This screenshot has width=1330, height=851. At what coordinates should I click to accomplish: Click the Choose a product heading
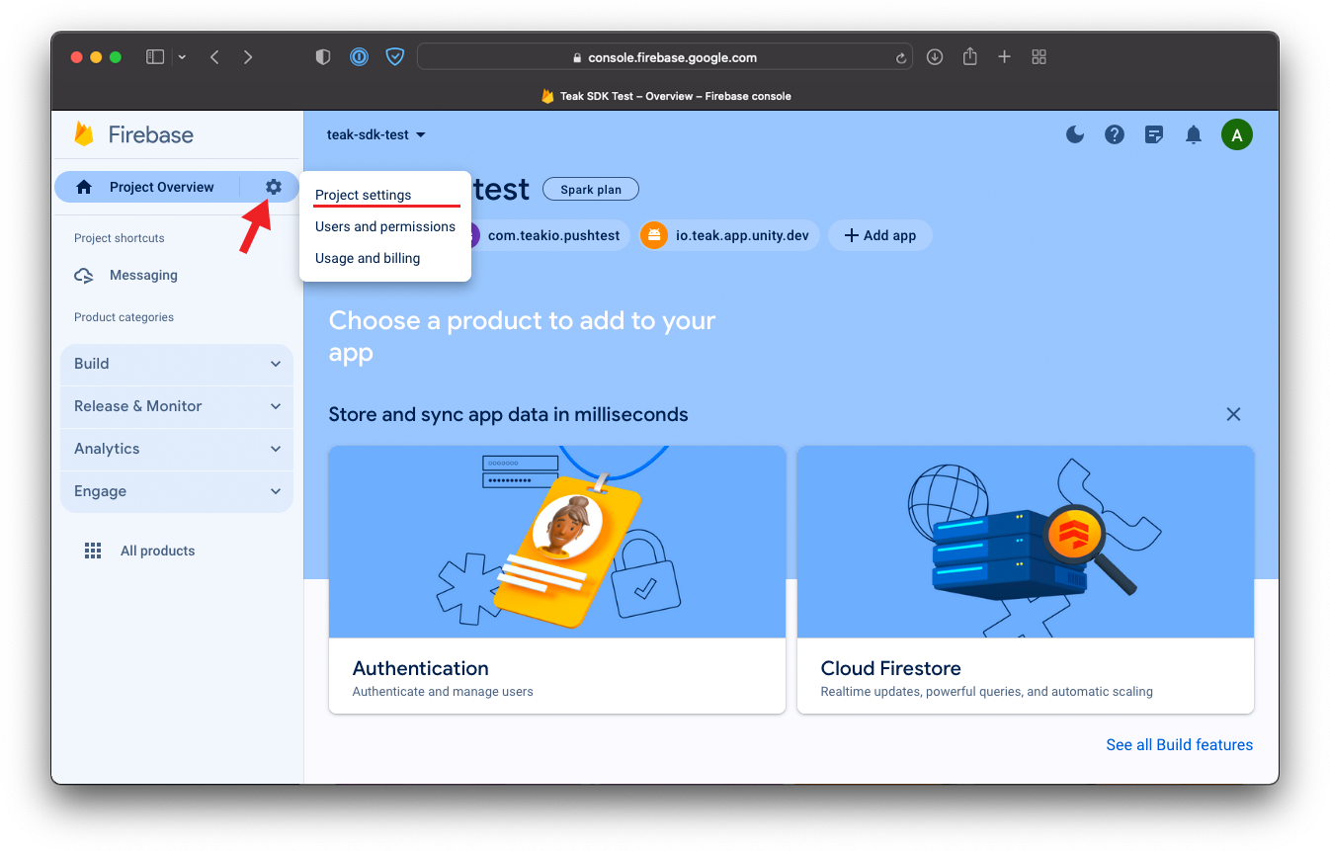(x=522, y=336)
